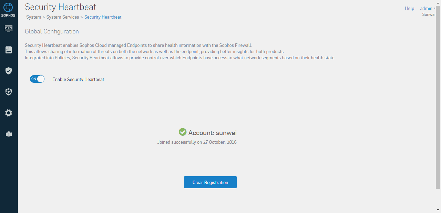This screenshot has height=213, width=441.
Task: Click the 'Account: sunwai' text
Action: coord(213,133)
